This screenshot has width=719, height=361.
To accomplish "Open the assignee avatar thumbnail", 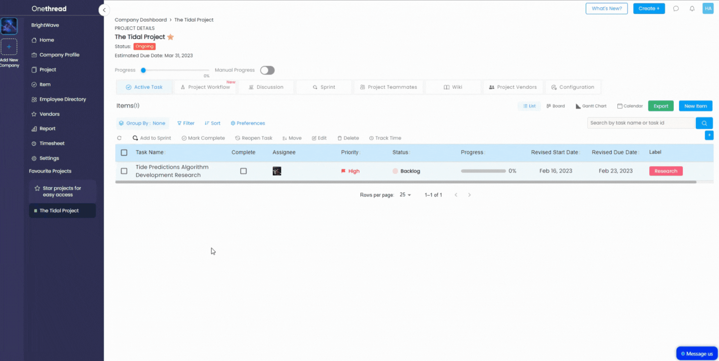I will [x=277, y=171].
